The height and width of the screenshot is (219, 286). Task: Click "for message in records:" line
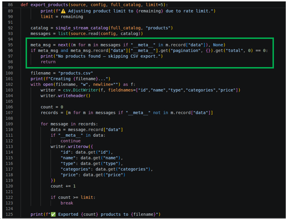pyautogui.click(x=69, y=124)
